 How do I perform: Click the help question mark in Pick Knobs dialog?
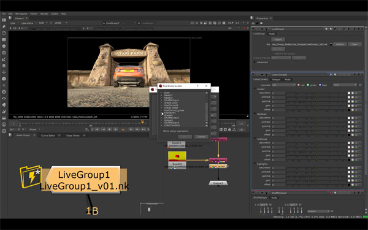197,86
